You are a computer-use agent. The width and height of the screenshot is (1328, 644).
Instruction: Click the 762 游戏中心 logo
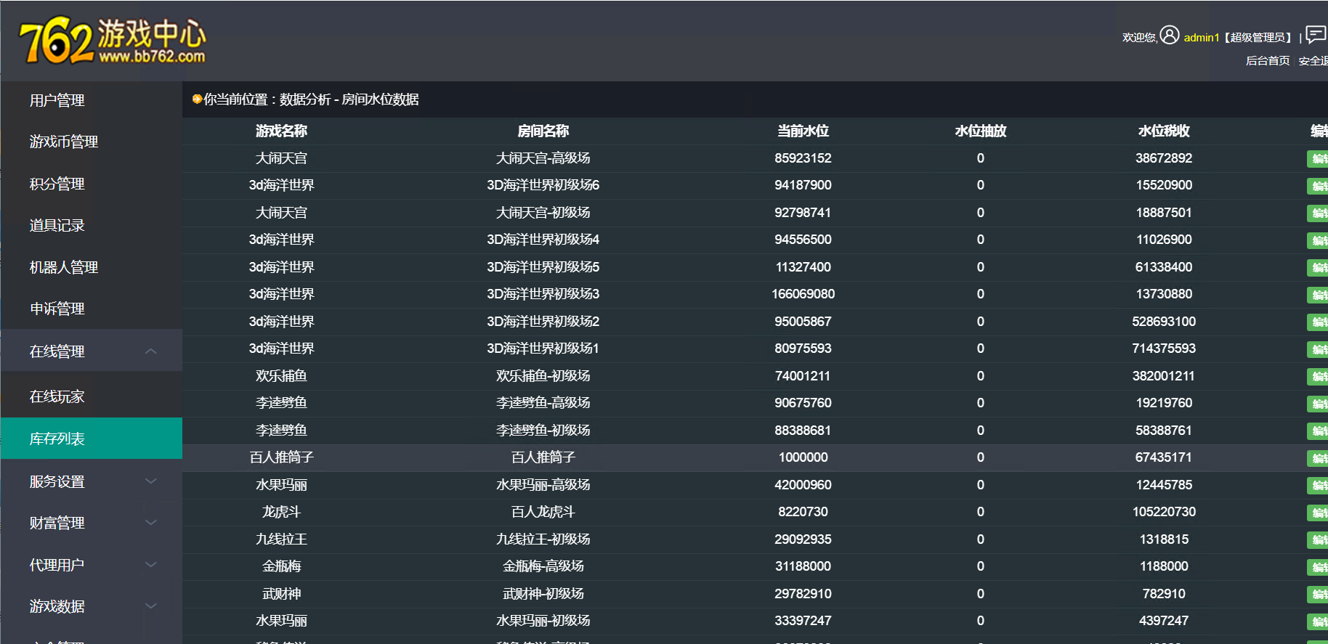click(113, 41)
